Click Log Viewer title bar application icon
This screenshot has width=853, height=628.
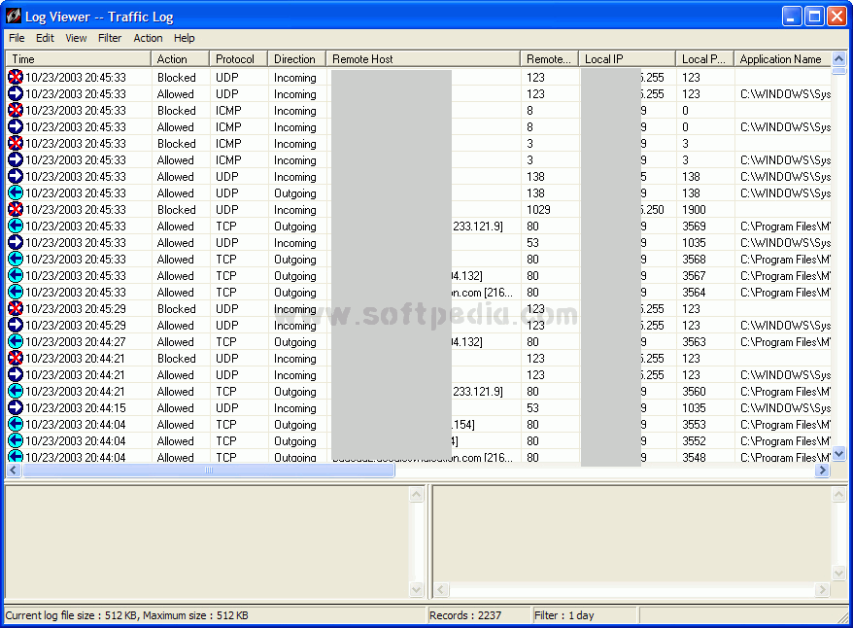pos(13,17)
